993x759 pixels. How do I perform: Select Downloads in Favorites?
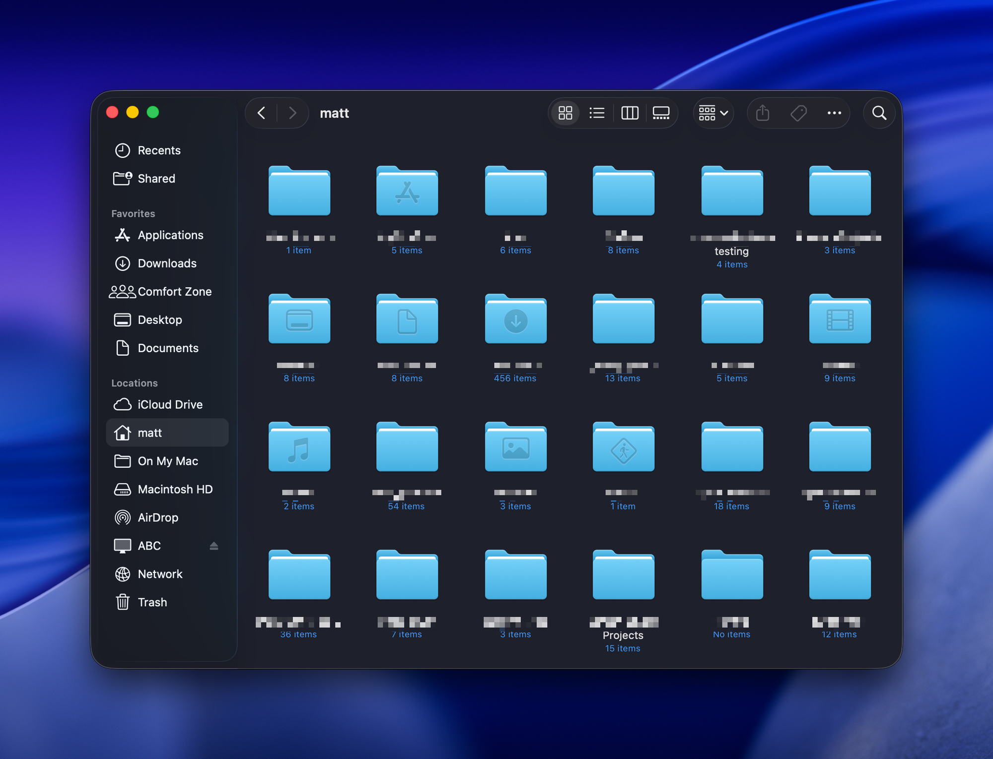click(167, 263)
